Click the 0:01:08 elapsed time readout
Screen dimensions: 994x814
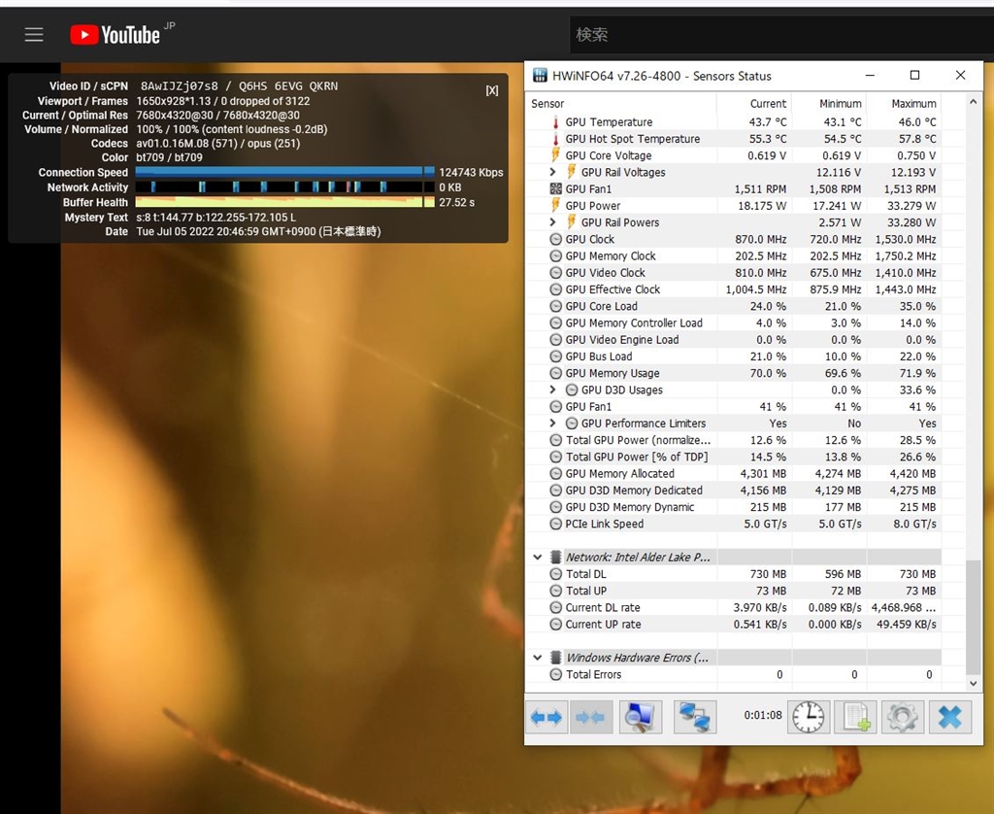(763, 715)
